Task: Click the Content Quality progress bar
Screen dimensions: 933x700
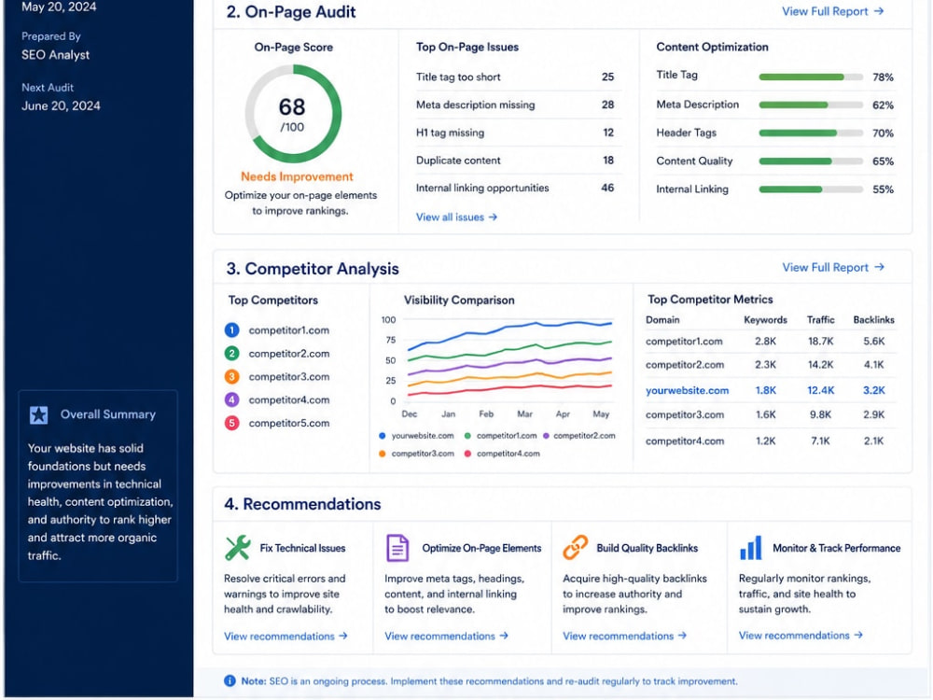Action: point(811,161)
